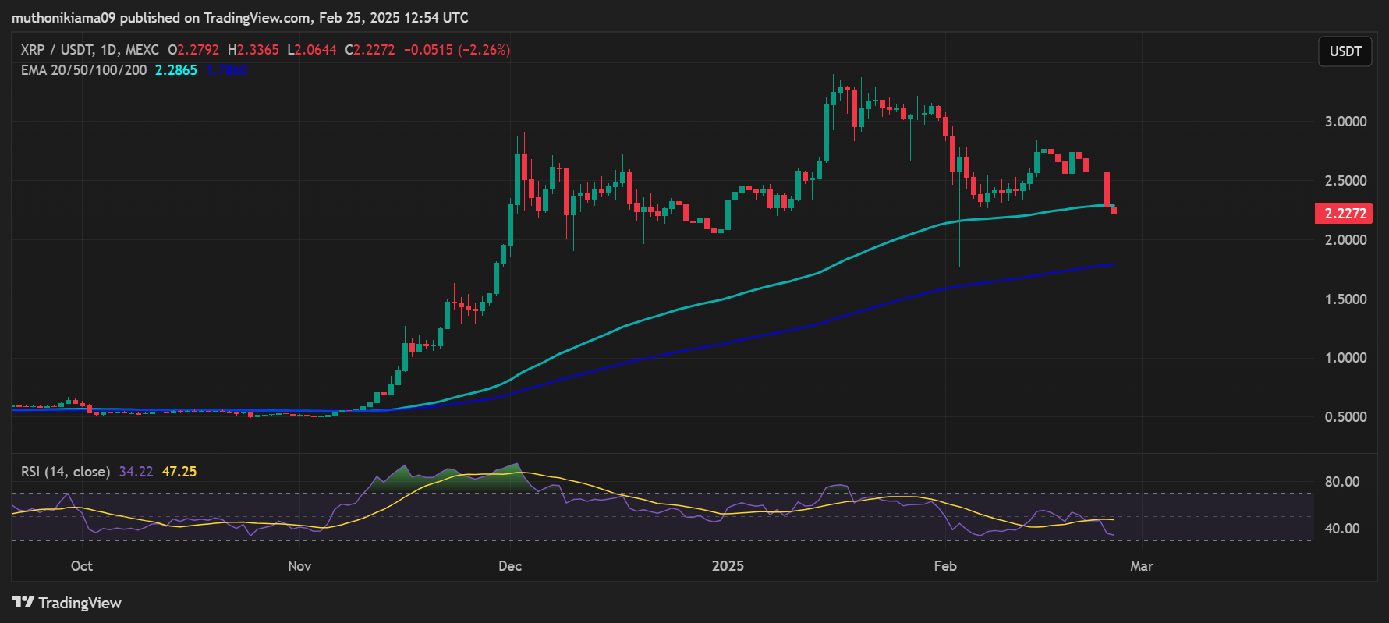Click the RSI value 34.22

click(136, 472)
